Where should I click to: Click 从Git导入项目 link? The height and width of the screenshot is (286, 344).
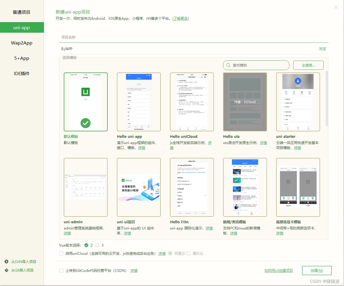(x=22, y=270)
